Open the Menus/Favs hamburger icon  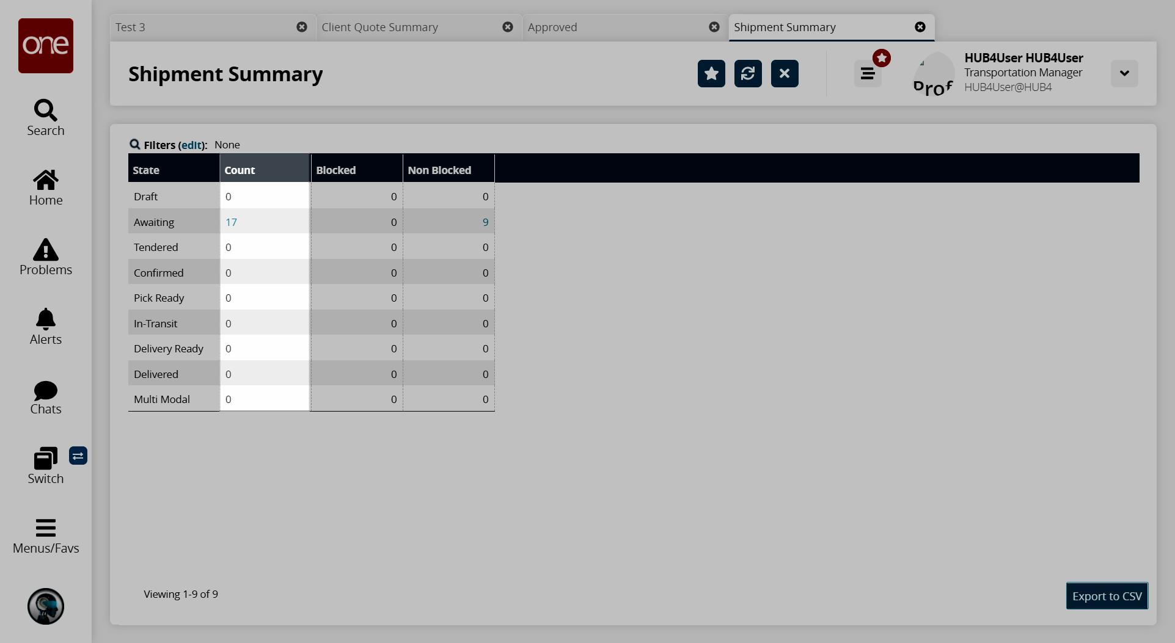[45, 528]
